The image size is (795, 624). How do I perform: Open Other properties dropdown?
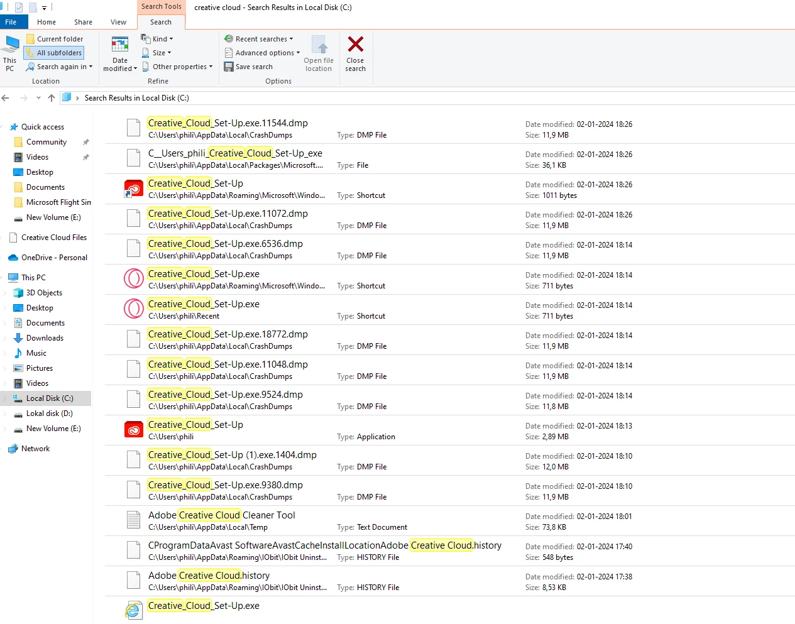[177, 67]
